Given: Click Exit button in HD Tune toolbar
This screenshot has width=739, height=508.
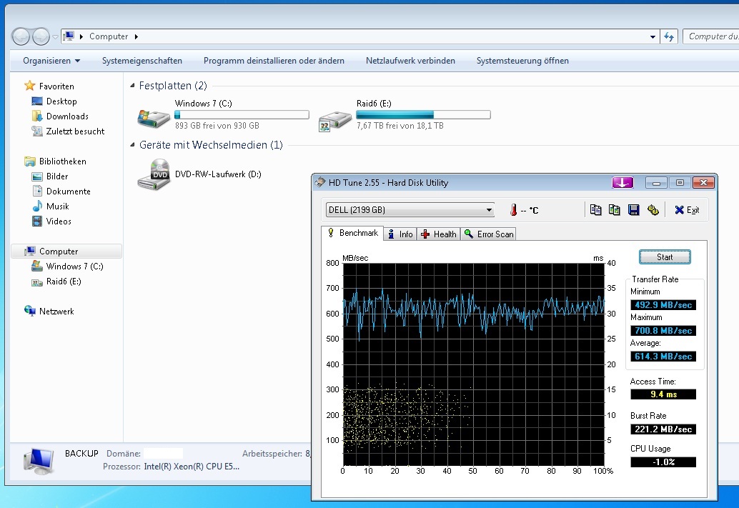Looking at the screenshot, I should click(687, 210).
